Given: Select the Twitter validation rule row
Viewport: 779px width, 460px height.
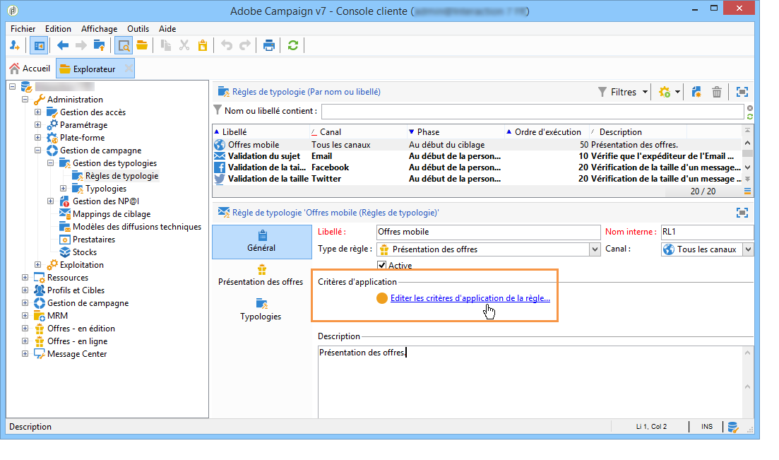Looking at the screenshot, I should 477,179.
